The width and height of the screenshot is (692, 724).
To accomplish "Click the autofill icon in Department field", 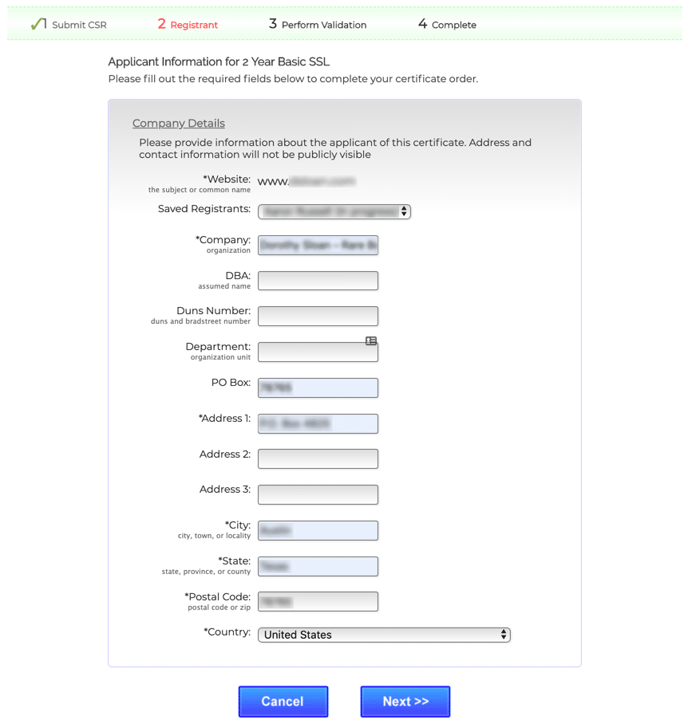I will pos(371,340).
